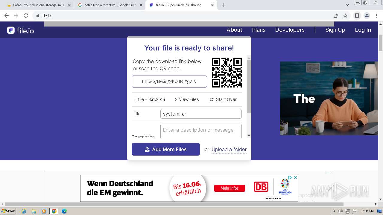This screenshot has width=383, height=215.
Task: View site security lock icon
Action: click(x=38, y=16)
